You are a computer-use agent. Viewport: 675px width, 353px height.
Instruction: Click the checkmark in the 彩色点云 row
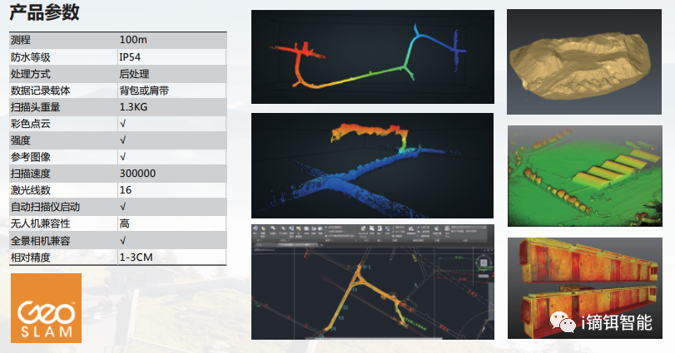pyautogui.click(x=123, y=124)
